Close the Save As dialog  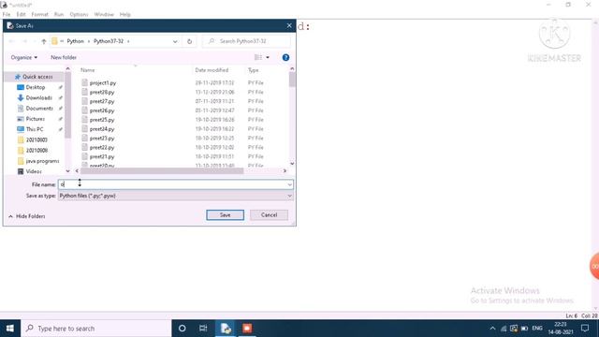289,25
